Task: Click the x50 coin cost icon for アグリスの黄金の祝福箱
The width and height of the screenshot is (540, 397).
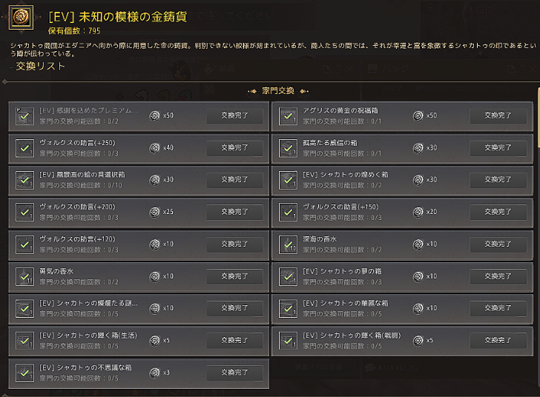Action: point(419,116)
